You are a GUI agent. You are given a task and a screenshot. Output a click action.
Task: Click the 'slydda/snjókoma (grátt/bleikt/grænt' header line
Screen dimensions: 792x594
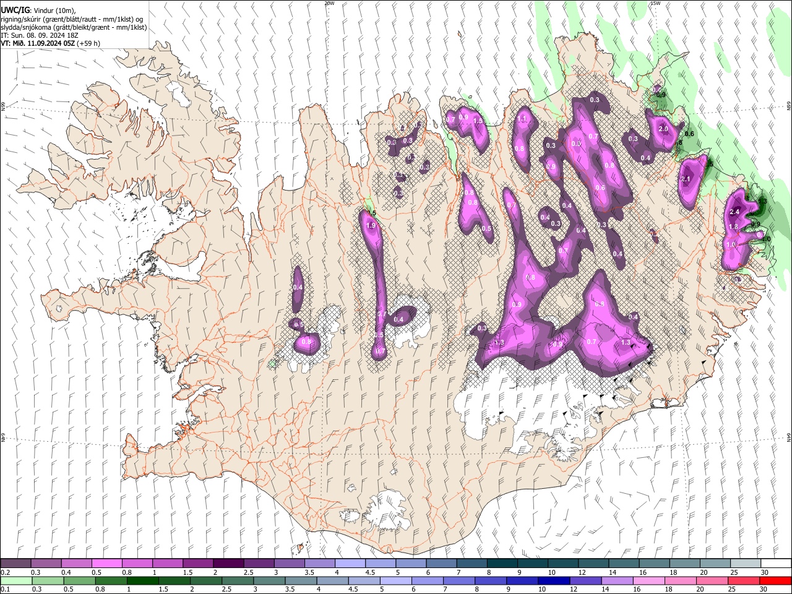click(x=74, y=27)
